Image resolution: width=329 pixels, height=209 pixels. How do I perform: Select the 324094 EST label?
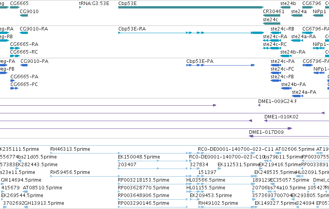[x=305, y=203]
